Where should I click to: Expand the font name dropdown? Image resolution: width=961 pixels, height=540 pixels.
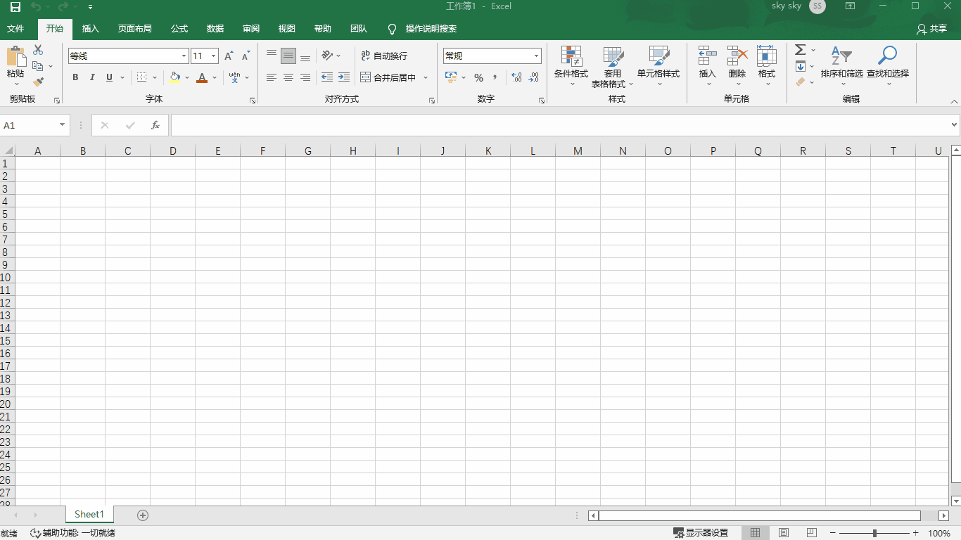(x=184, y=56)
